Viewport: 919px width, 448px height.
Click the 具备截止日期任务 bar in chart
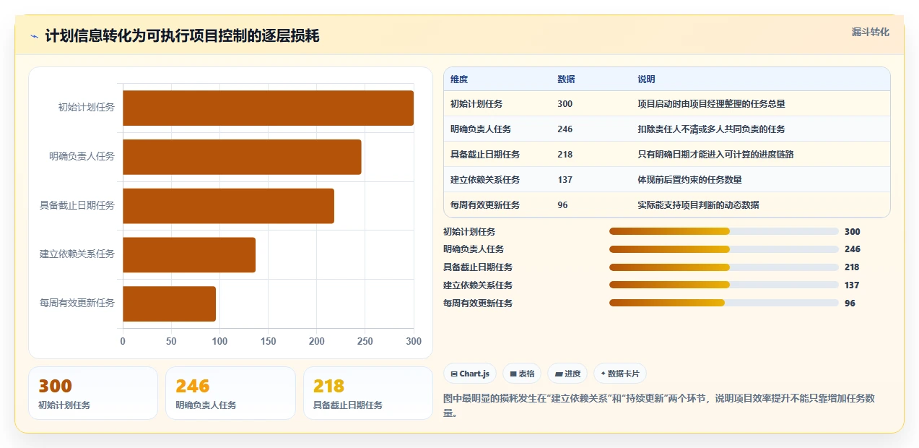coord(228,206)
